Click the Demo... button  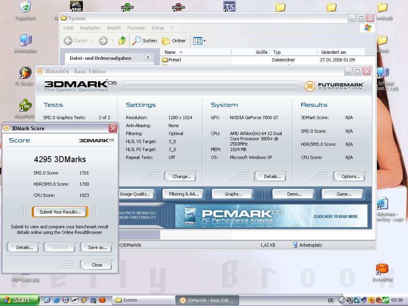click(294, 194)
